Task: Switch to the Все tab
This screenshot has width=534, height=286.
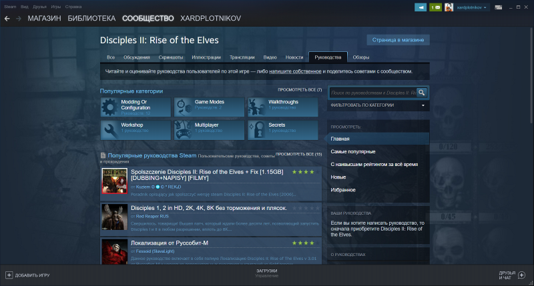Action: [111, 57]
